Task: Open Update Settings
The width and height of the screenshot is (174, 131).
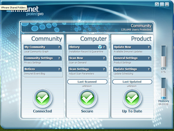Action: coord(132,69)
